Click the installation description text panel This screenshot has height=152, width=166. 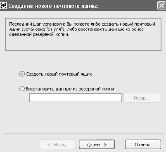[x=83, y=34]
